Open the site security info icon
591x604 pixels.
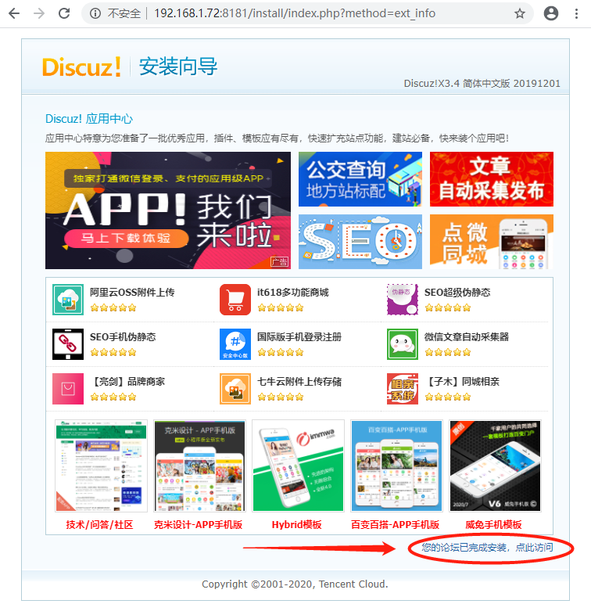[95, 13]
